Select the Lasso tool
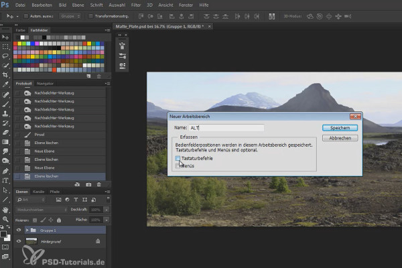The image size is (402, 268). coord(5,56)
